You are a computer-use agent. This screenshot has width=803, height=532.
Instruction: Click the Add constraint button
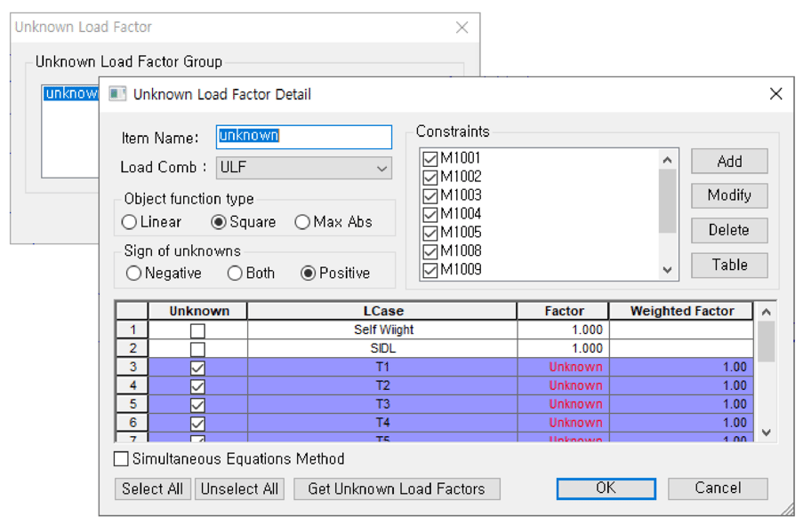pyautogui.click(x=729, y=162)
